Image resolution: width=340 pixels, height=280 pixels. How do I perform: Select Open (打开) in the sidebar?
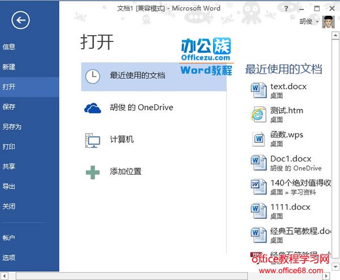(x=29, y=87)
